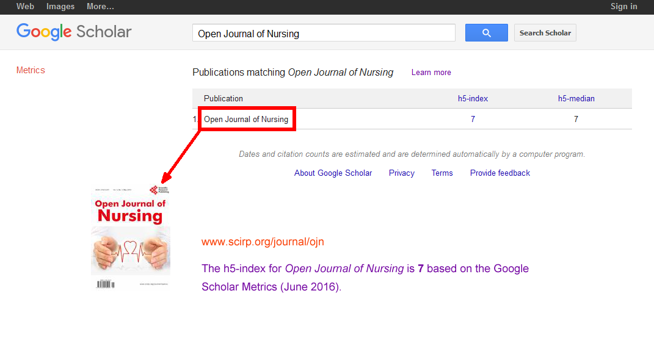Click the blue magnifier search button

coord(486,33)
